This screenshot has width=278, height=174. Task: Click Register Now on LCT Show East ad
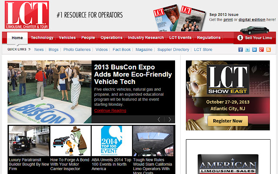point(228,121)
